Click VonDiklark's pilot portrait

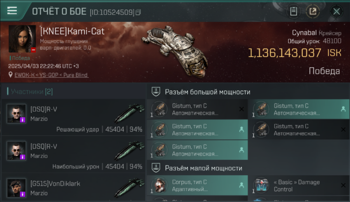click(16, 188)
